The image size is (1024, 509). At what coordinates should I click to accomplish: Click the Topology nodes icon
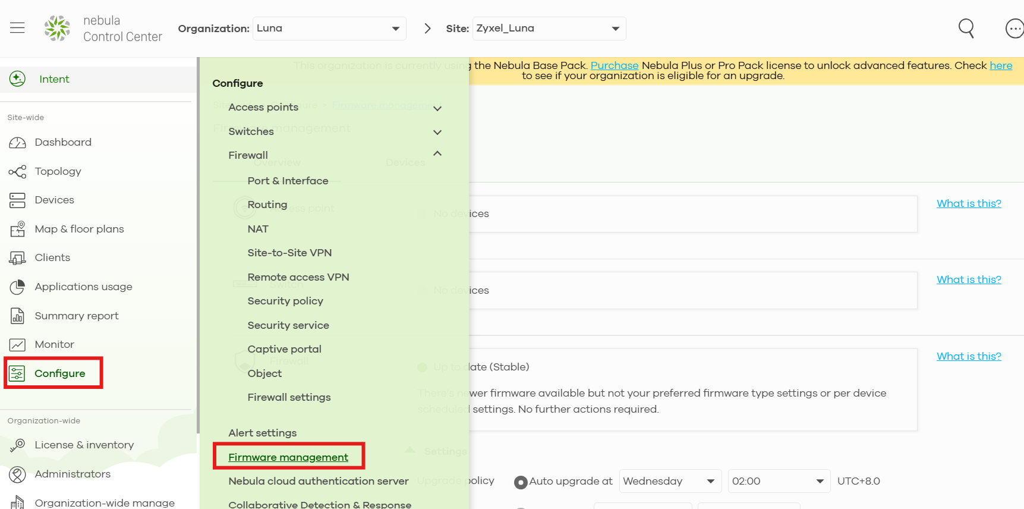(x=17, y=172)
